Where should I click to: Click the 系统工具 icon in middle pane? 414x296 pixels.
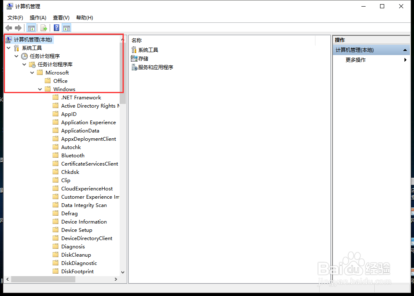[x=134, y=50]
